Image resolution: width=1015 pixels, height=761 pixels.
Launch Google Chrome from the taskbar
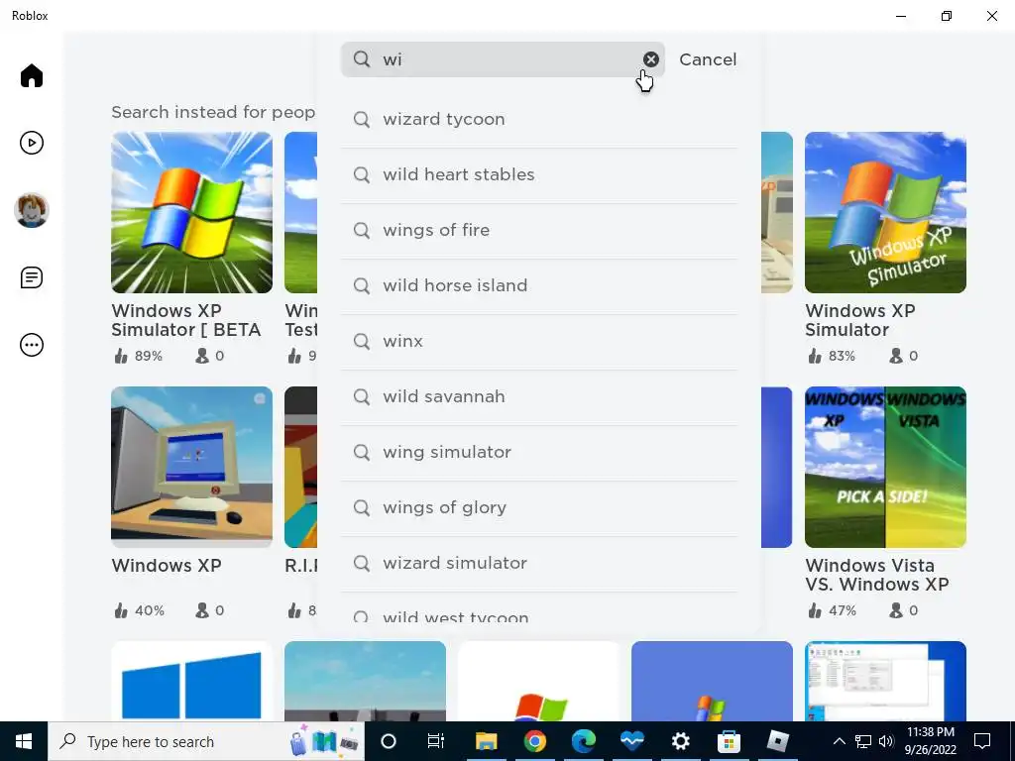click(x=534, y=741)
